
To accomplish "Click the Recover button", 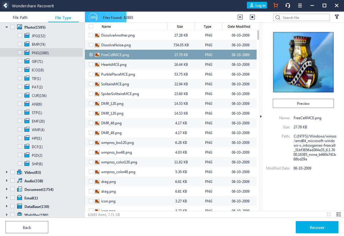I will click(x=317, y=227).
